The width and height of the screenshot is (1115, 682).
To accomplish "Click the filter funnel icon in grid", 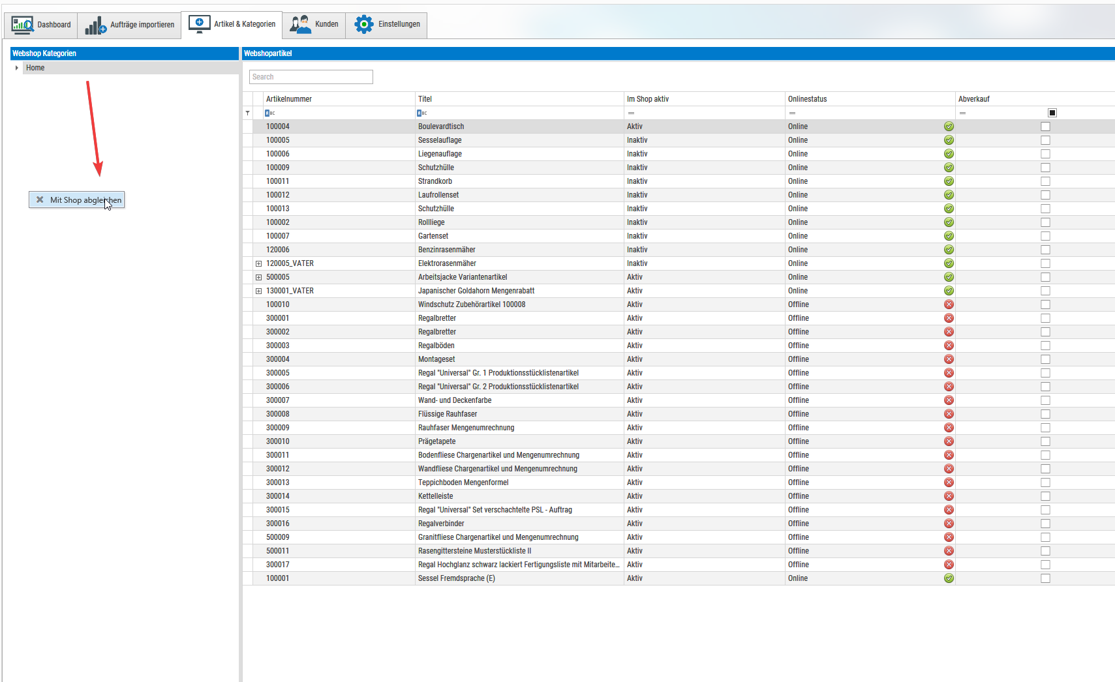I will (248, 113).
